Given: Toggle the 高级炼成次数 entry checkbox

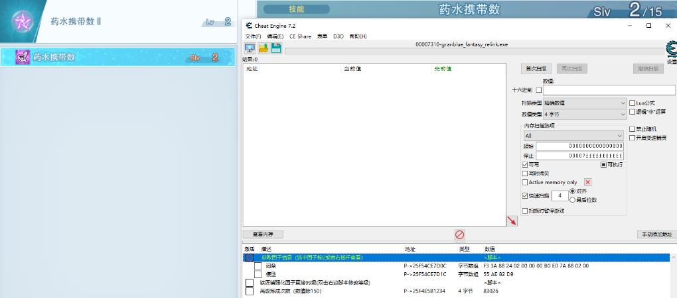Looking at the screenshot, I should click(250, 291).
